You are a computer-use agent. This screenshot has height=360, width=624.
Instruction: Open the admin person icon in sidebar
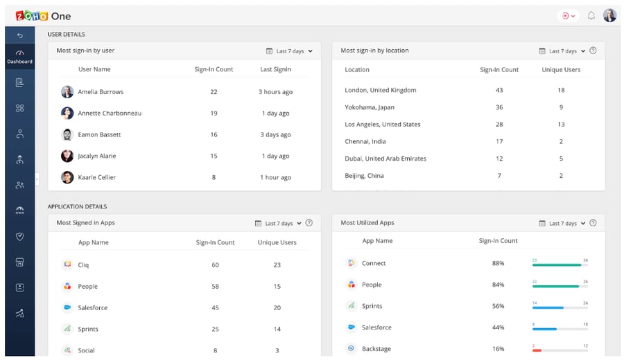click(19, 160)
